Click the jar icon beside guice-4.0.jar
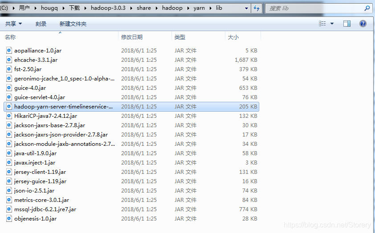Image resolution: width=375 pixels, height=233 pixels. (9, 88)
